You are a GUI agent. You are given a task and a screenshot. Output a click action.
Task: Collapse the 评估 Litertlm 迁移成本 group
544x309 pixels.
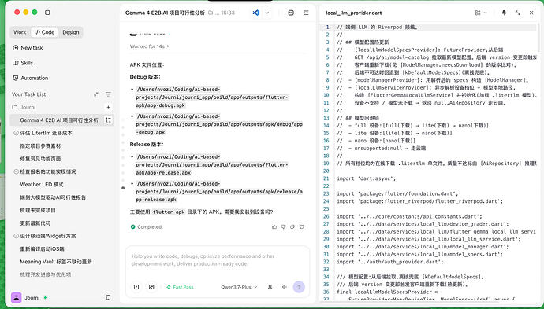point(16,133)
